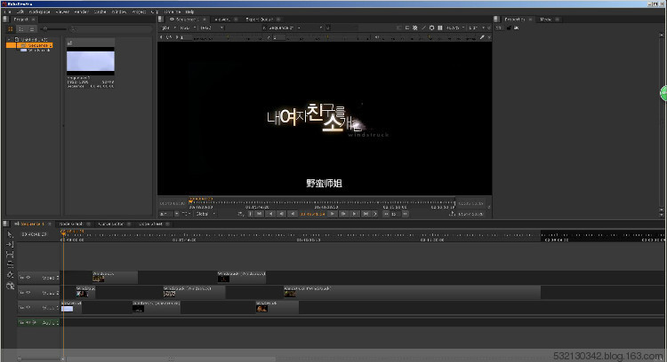Adjust the project thumbnail size slider
Viewport: 667px width, 362px height.
[x=54, y=29]
